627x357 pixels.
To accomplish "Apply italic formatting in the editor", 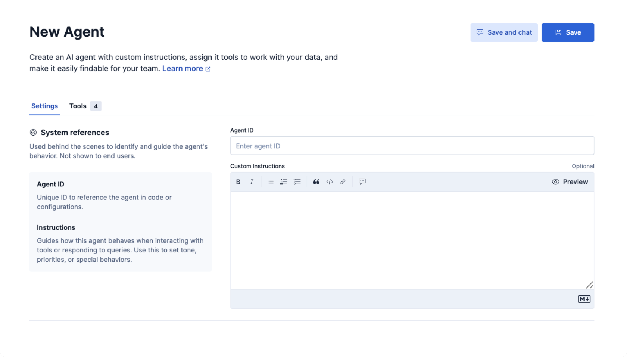I will click(x=252, y=182).
